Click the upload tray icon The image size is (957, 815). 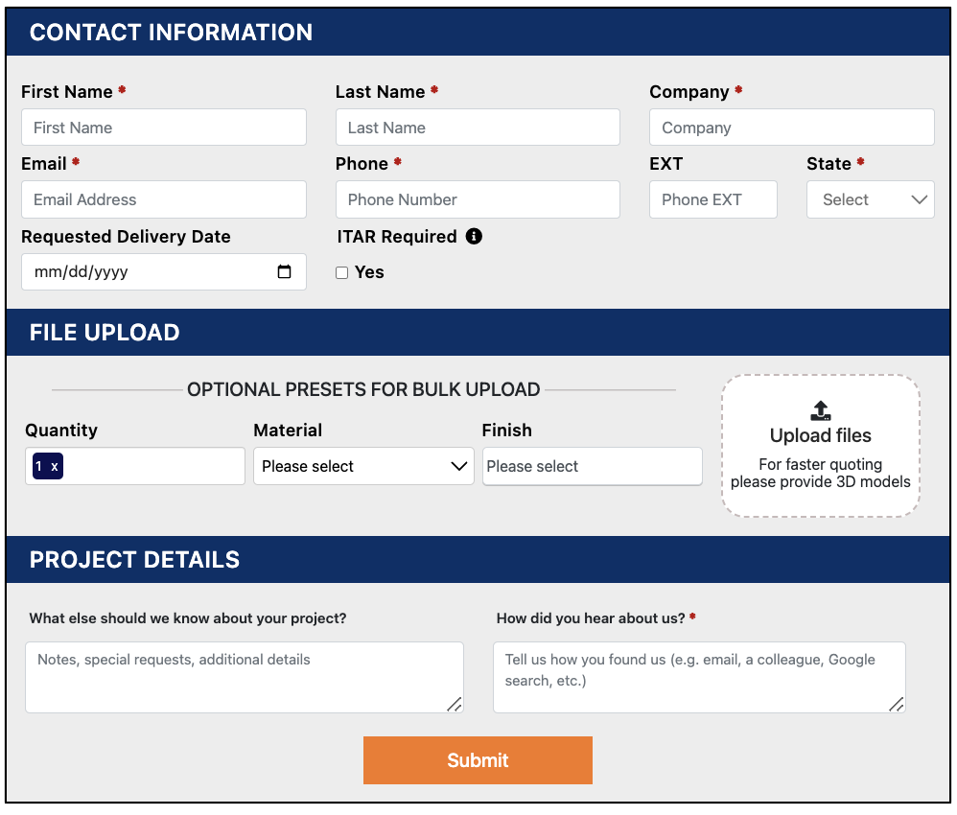(820, 410)
